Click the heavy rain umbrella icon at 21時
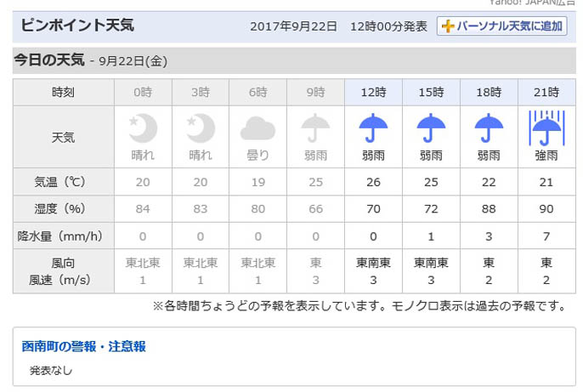 [x=546, y=128]
